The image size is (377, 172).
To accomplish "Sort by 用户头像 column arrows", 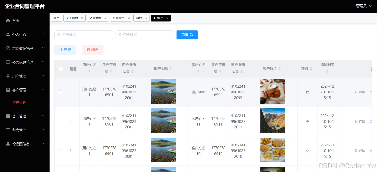I will click(171, 69).
